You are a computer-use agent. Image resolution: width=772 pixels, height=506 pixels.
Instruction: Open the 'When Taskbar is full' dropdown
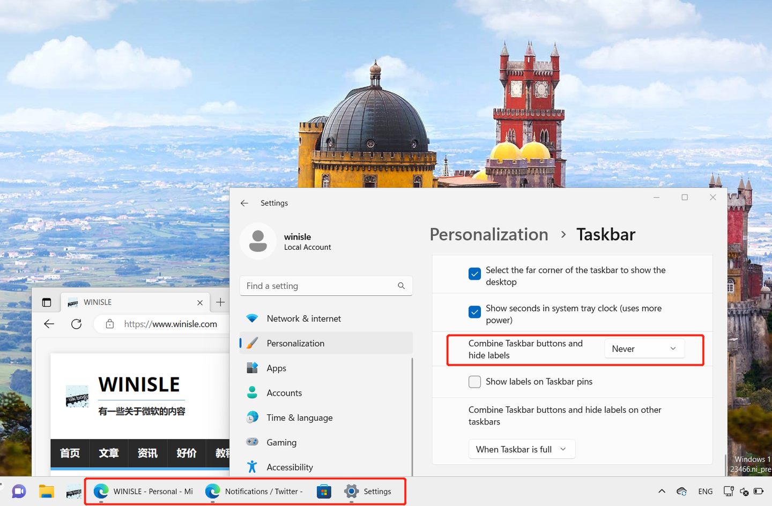pyautogui.click(x=522, y=449)
